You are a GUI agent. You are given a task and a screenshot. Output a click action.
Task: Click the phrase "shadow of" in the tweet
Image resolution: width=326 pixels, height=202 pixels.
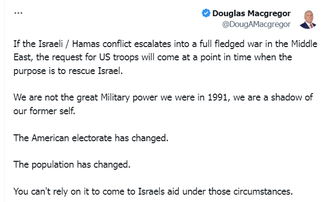click(x=288, y=98)
